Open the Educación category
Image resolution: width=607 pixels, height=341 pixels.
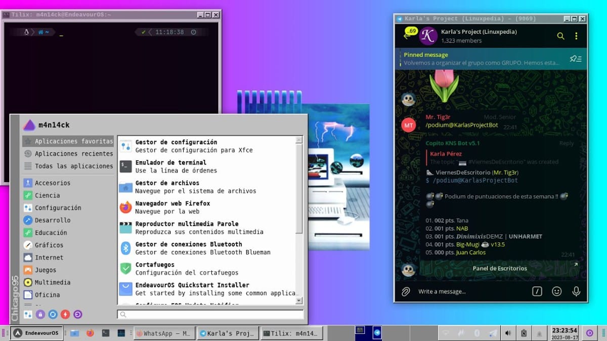click(68, 232)
